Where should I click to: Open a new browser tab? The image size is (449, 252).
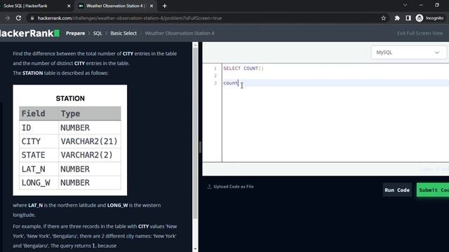165,6
